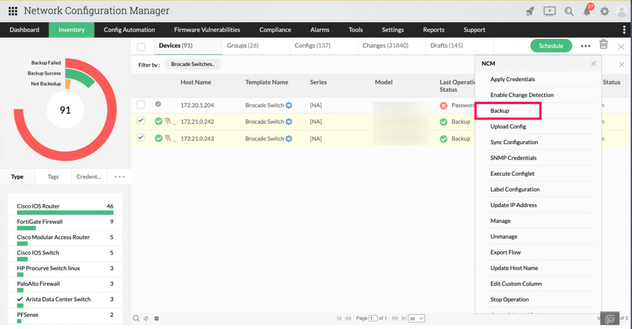Open the user profile avatar
Viewport: 632px width, 329px height.
pyautogui.click(x=622, y=12)
